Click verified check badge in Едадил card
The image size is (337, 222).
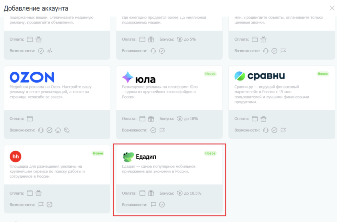click(162, 205)
